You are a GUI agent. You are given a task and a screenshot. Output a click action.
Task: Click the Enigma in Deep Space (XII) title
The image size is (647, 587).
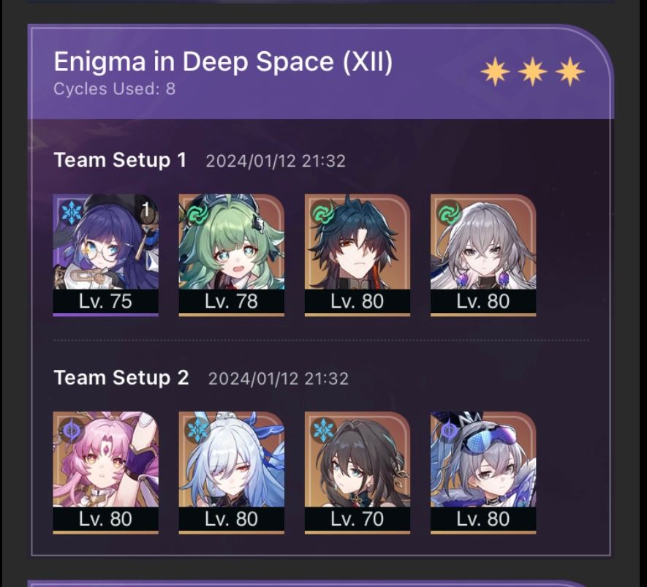coord(223,62)
